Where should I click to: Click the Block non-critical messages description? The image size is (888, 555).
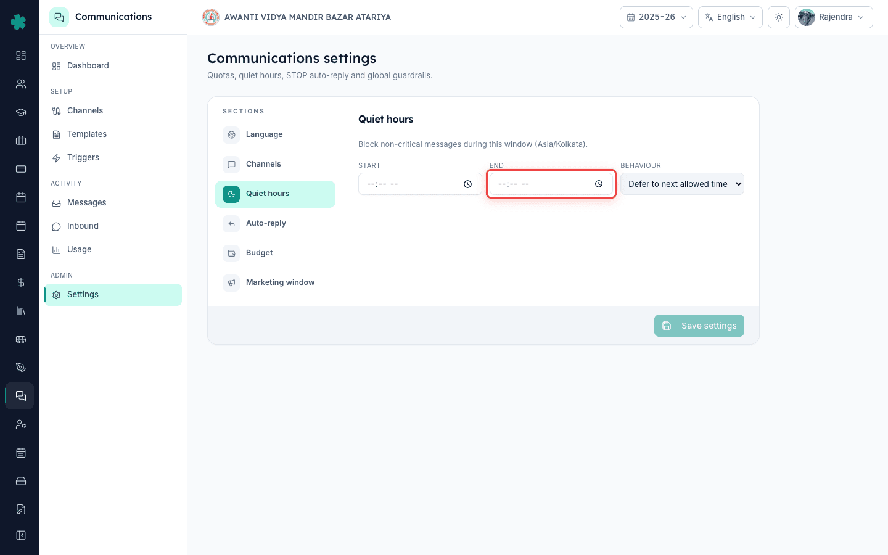point(473,144)
